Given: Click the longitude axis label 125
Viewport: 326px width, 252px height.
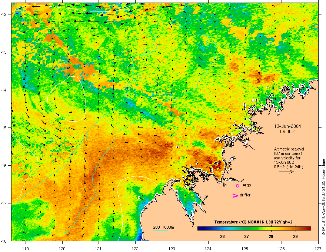Looking at the screenshot, I should 245,248.
